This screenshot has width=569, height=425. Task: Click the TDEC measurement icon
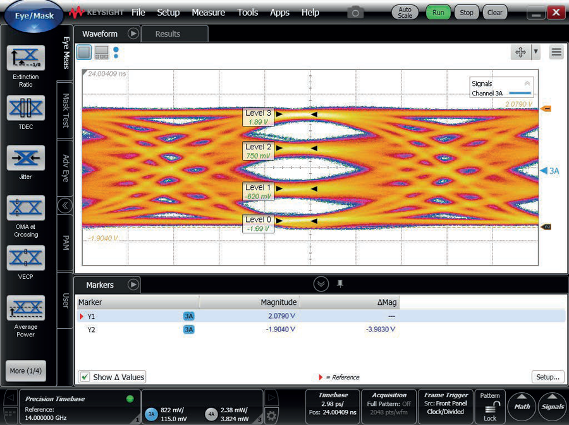point(26,108)
